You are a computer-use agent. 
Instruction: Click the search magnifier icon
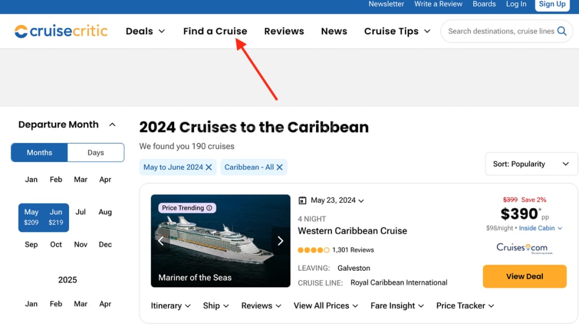561,31
